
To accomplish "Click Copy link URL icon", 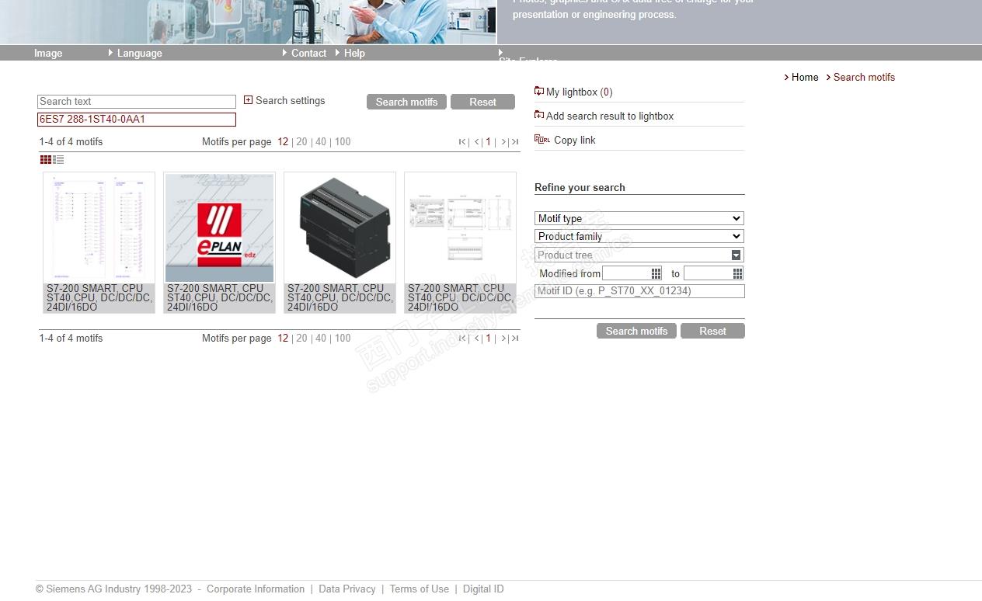I will (x=542, y=140).
